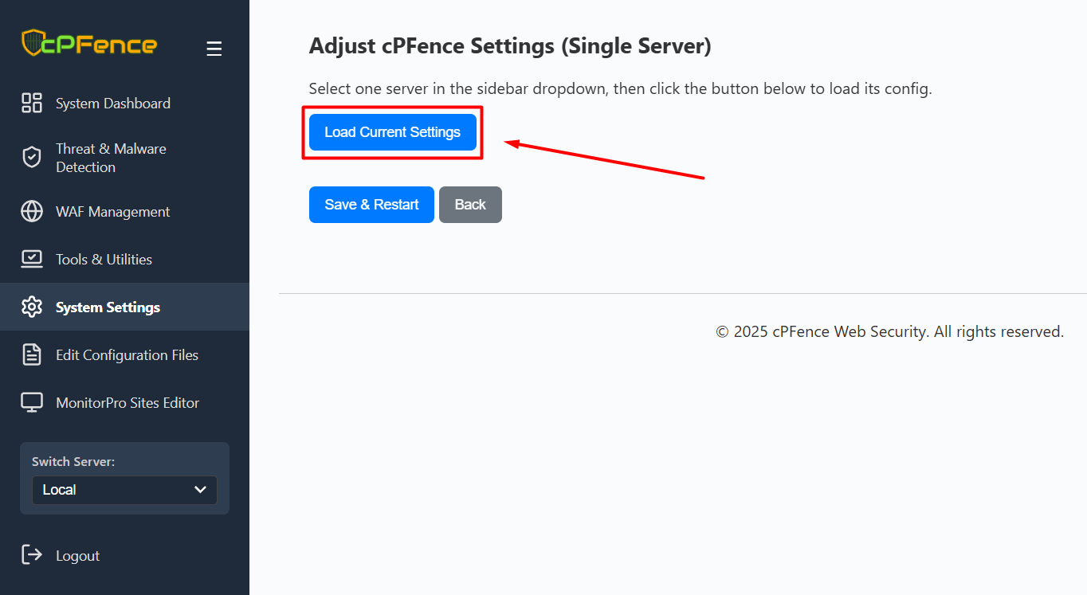Open MonitorPro Sites Editor page

click(x=128, y=403)
